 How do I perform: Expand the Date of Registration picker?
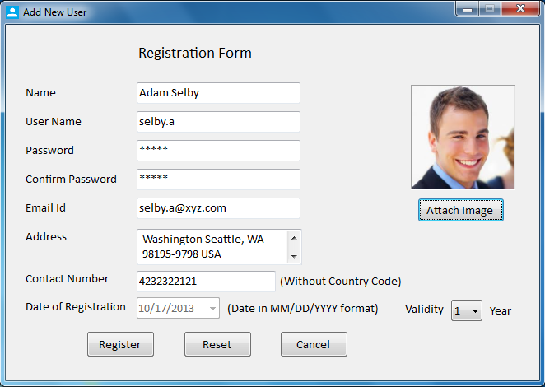coord(212,309)
